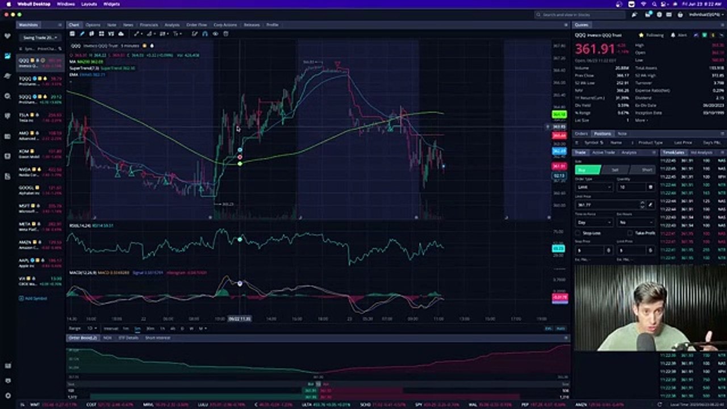Switch to the News tab
Viewport: 727px width, 409px height.
[128, 25]
